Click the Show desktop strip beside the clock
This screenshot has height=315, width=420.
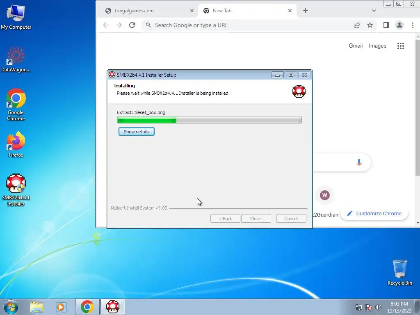(x=417, y=307)
